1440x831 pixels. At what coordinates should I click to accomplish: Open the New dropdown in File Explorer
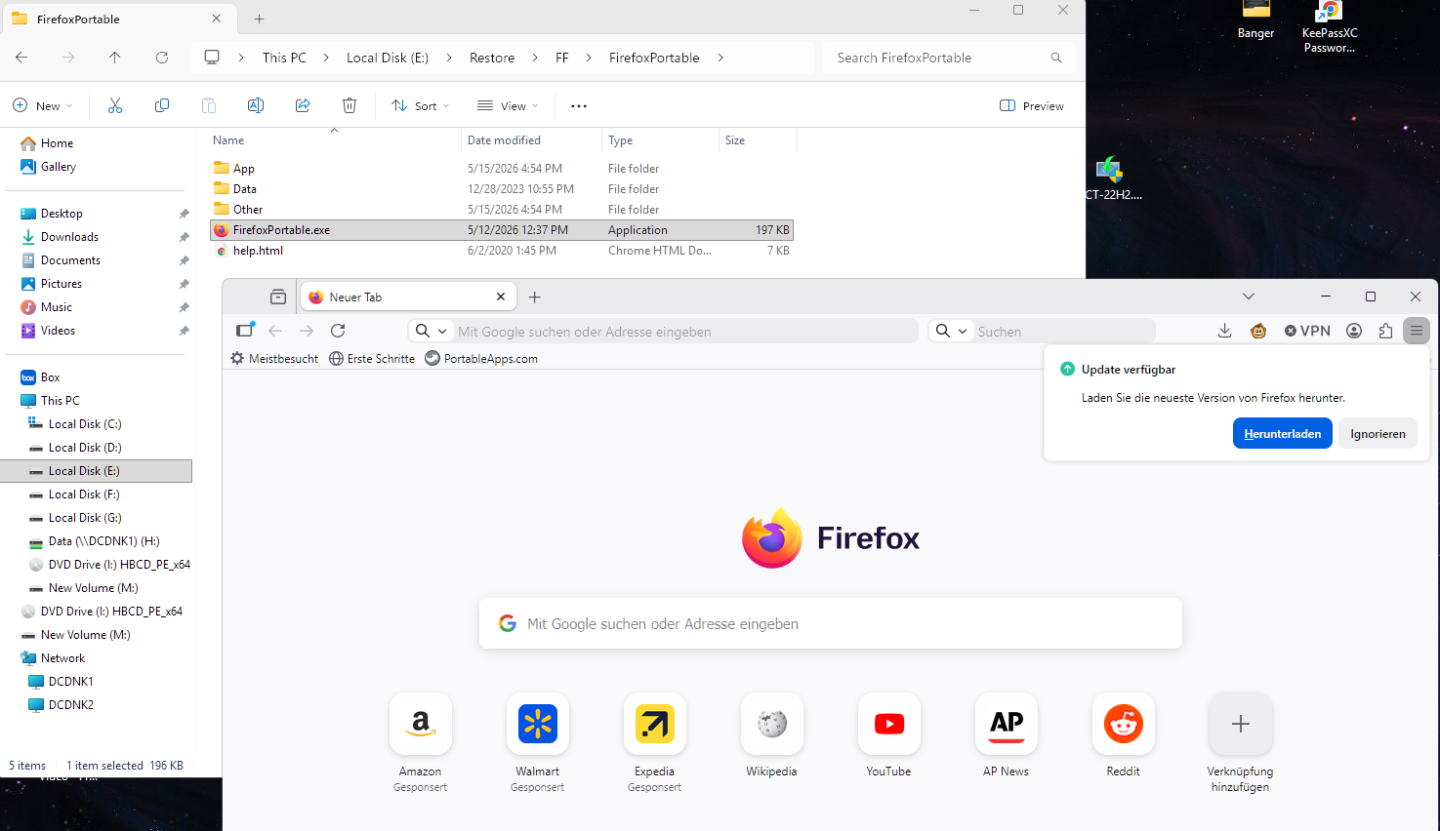43,105
